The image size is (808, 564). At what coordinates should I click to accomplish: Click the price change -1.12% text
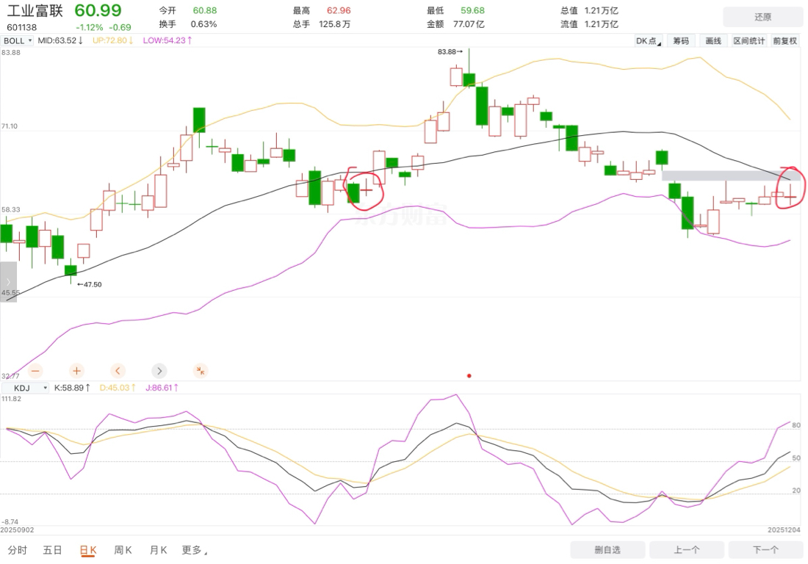coord(89,27)
